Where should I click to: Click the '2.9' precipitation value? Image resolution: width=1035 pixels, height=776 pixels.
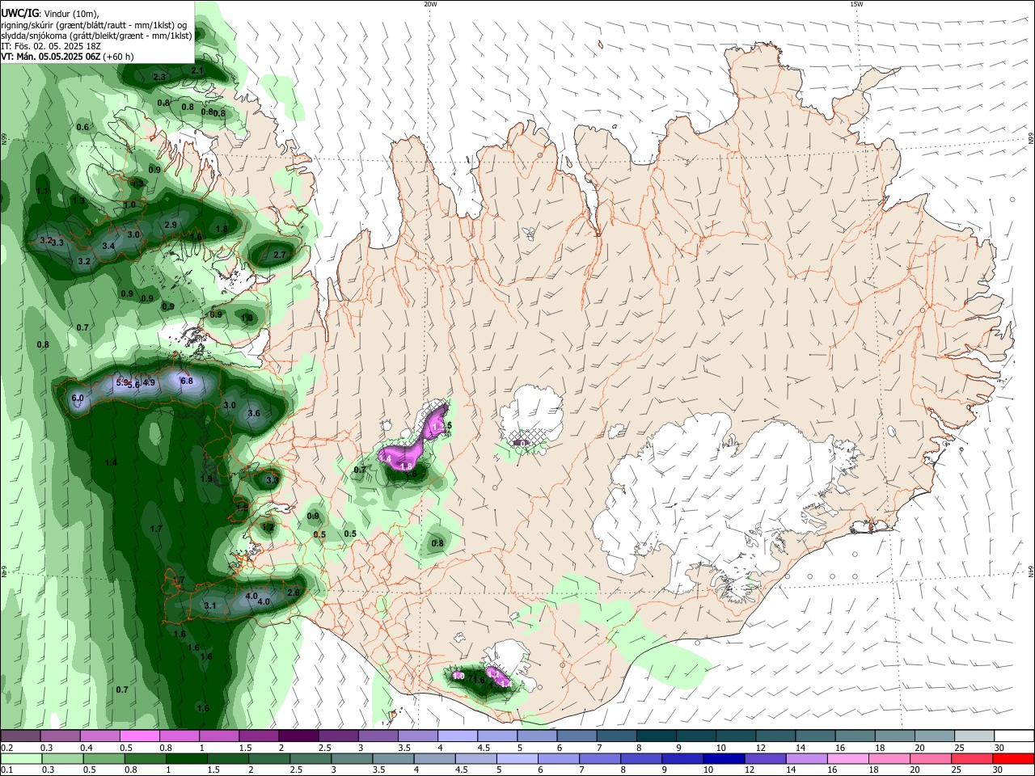[x=171, y=225]
